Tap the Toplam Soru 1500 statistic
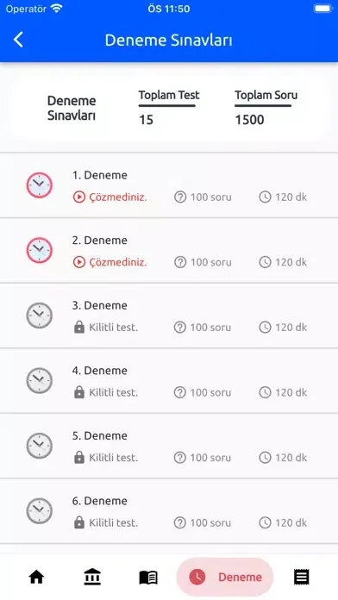 [x=266, y=108]
